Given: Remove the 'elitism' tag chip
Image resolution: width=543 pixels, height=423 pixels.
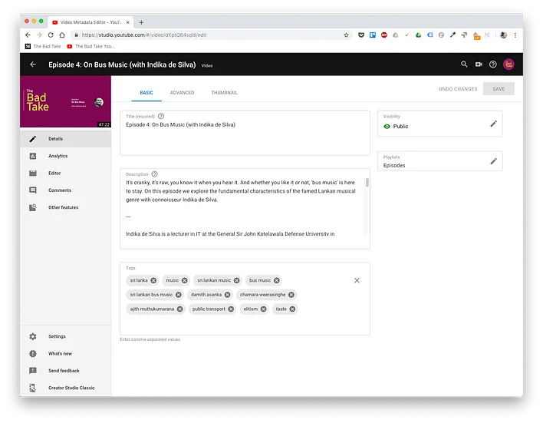Looking at the screenshot, I should point(263,309).
